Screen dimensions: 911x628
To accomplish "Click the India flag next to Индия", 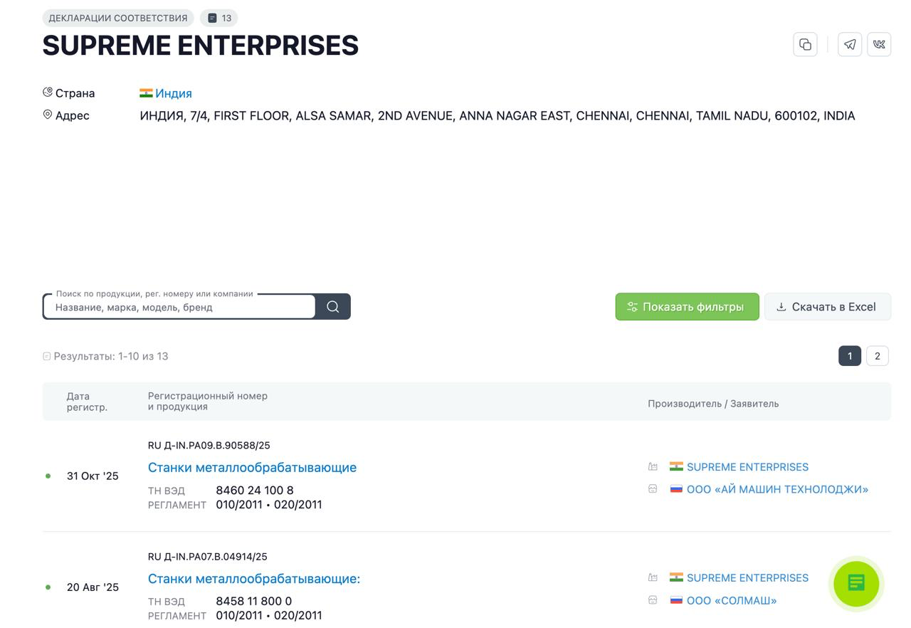I will (146, 93).
